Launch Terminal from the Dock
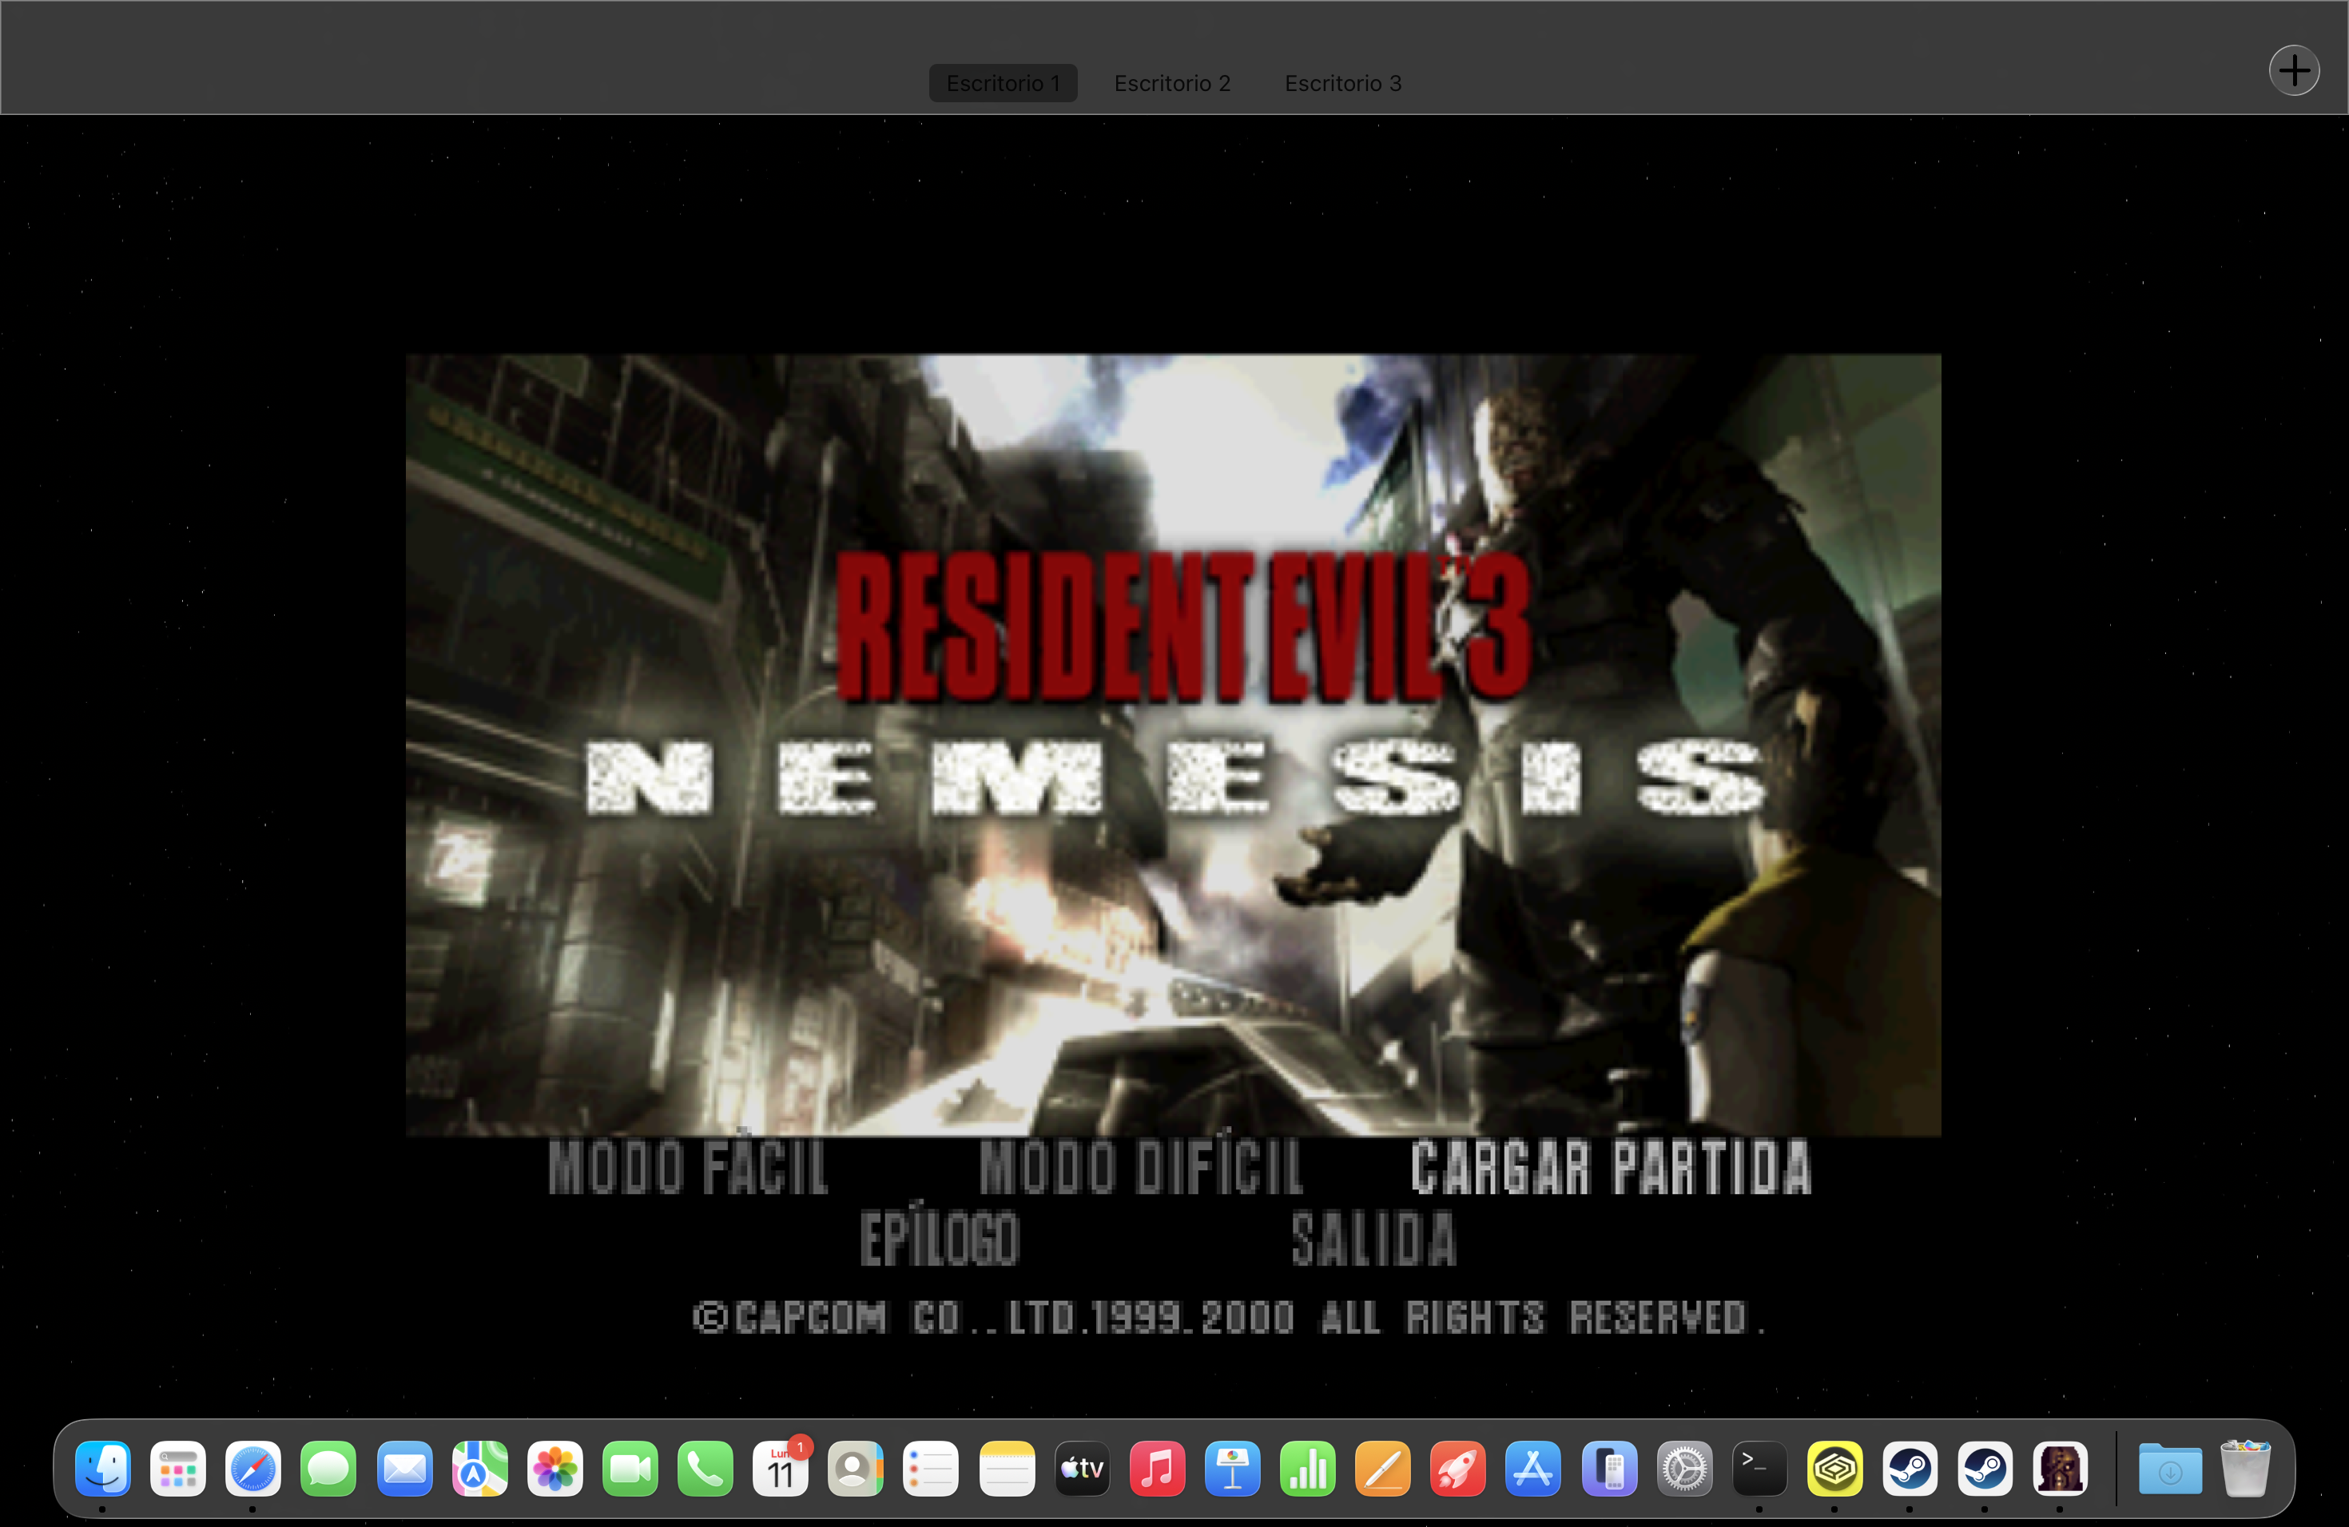This screenshot has height=1527, width=2349. click(x=1759, y=1469)
